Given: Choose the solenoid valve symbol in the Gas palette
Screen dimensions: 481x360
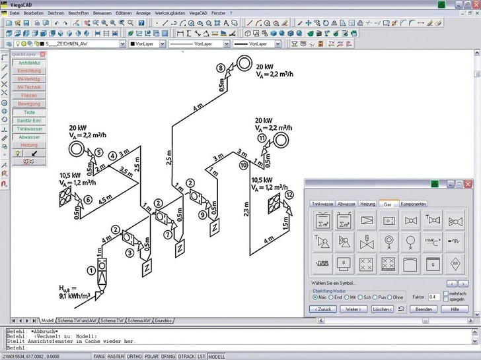Looking at the screenshot, I should click(367, 242).
